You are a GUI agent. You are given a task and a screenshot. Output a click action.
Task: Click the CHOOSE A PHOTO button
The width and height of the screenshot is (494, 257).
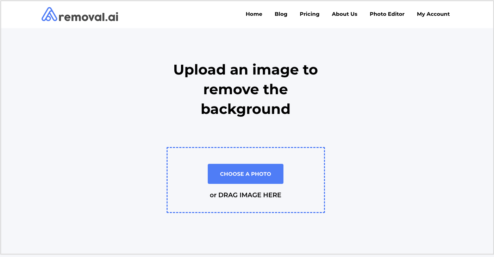pyautogui.click(x=245, y=174)
